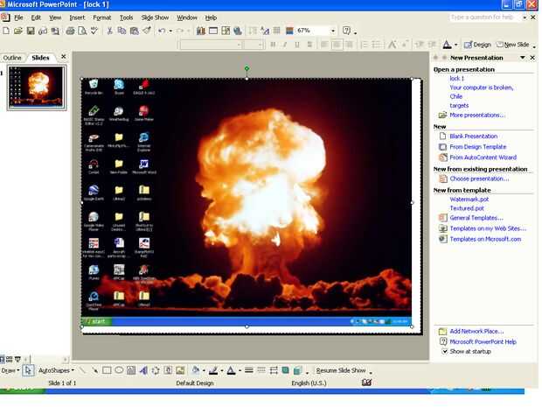Insert a chart using the chart icon
The image size is (542, 407).
point(200,31)
